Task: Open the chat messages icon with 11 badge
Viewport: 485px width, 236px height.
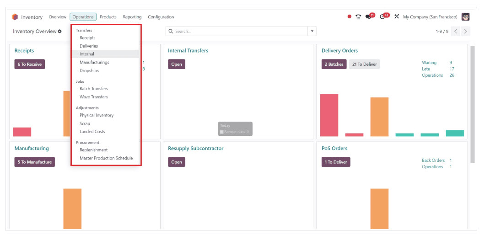Action: click(x=369, y=17)
